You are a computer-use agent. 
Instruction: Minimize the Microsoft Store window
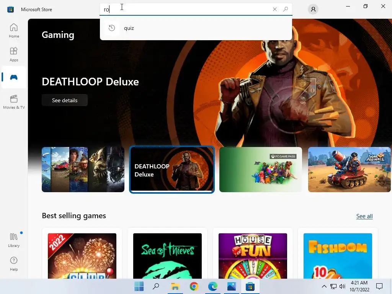348,6
